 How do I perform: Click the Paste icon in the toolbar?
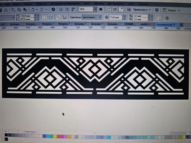[25, 10]
